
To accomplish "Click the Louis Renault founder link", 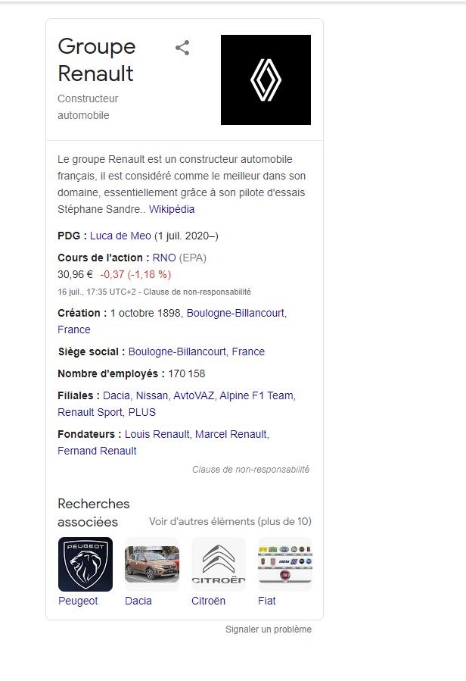I will pos(157,434).
